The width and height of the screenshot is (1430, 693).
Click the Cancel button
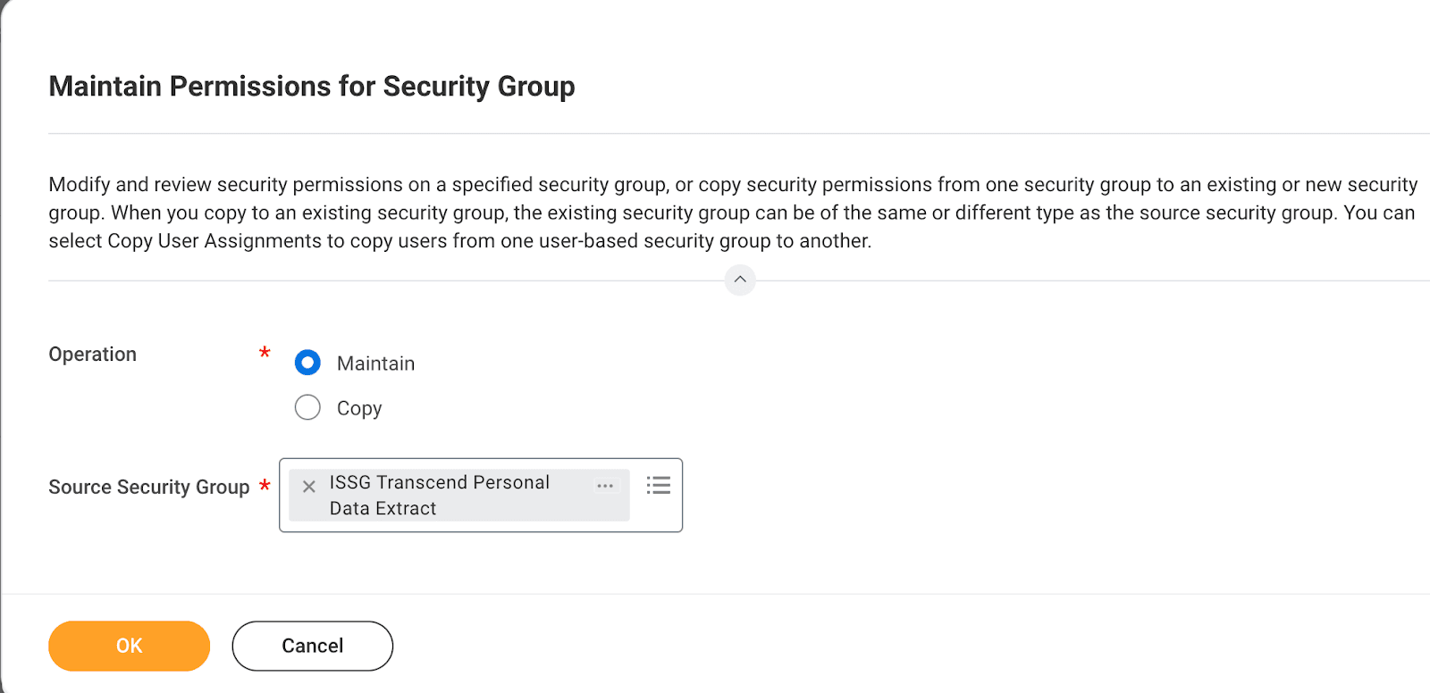(x=312, y=646)
